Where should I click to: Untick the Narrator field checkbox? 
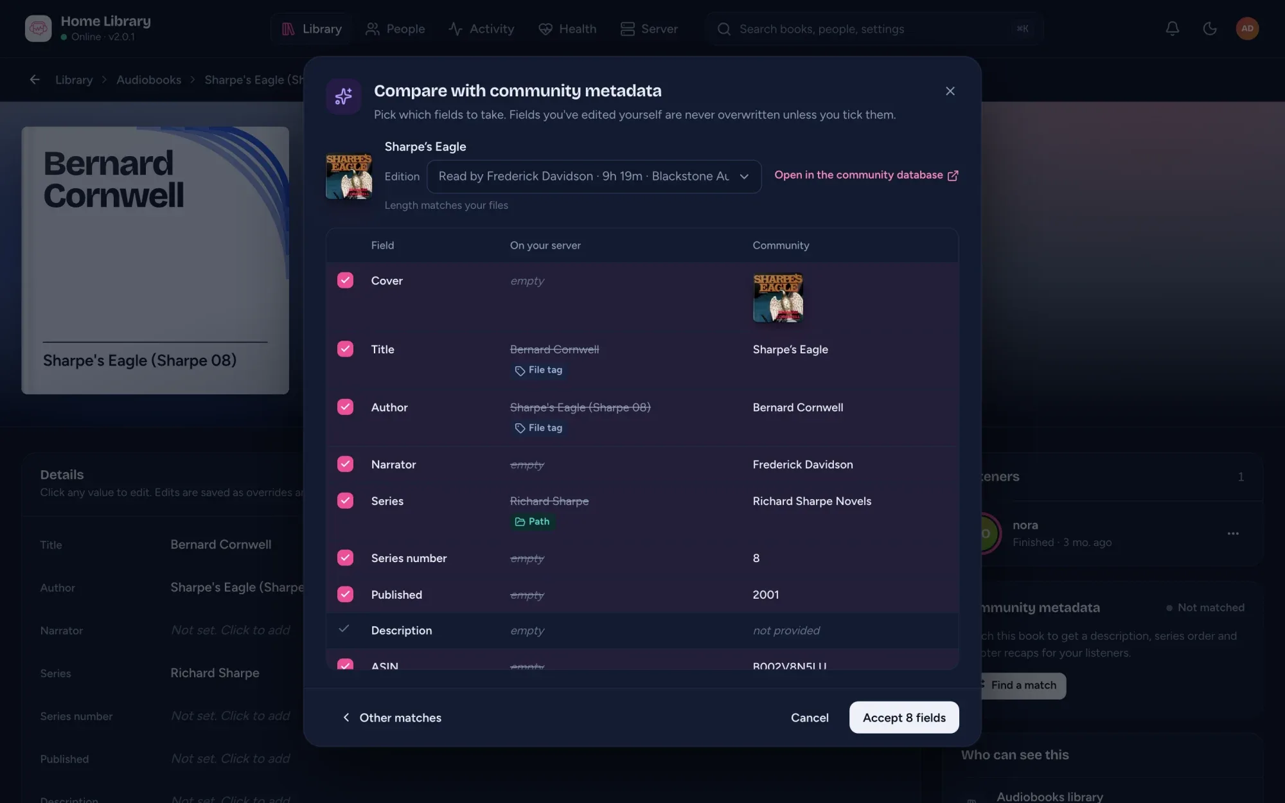coord(345,464)
